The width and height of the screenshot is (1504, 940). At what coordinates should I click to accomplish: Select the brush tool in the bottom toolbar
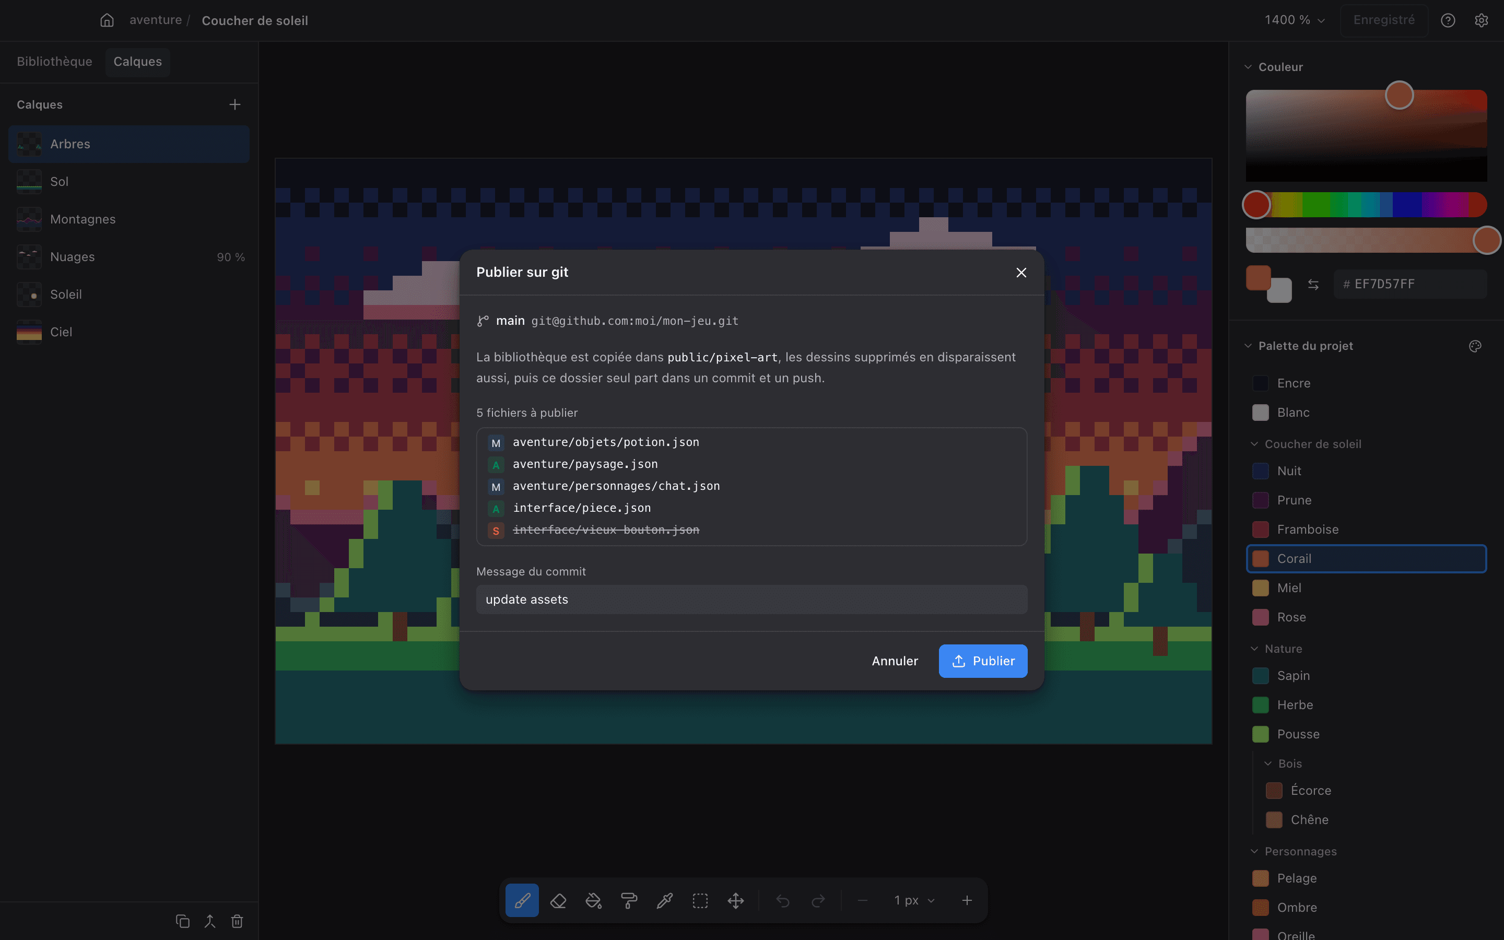tap(521, 900)
